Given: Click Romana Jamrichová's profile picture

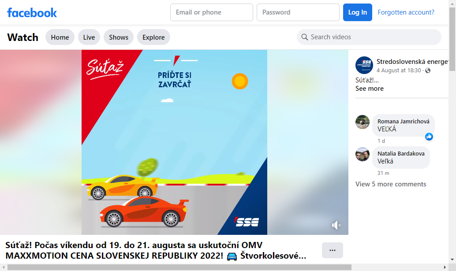Looking at the screenshot, I should click(x=363, y=122).
